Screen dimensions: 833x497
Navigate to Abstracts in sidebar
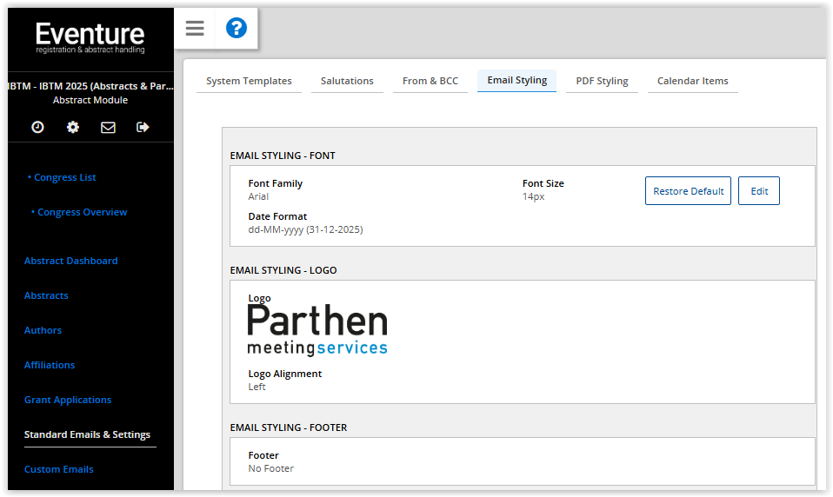(46, 295)
